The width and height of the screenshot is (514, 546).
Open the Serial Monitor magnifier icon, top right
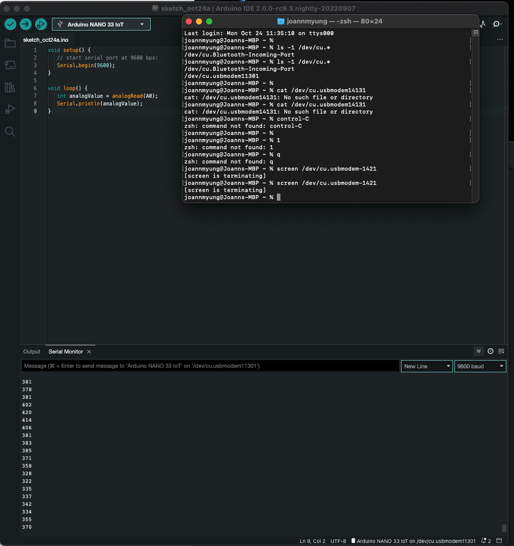tap(497, 24)
